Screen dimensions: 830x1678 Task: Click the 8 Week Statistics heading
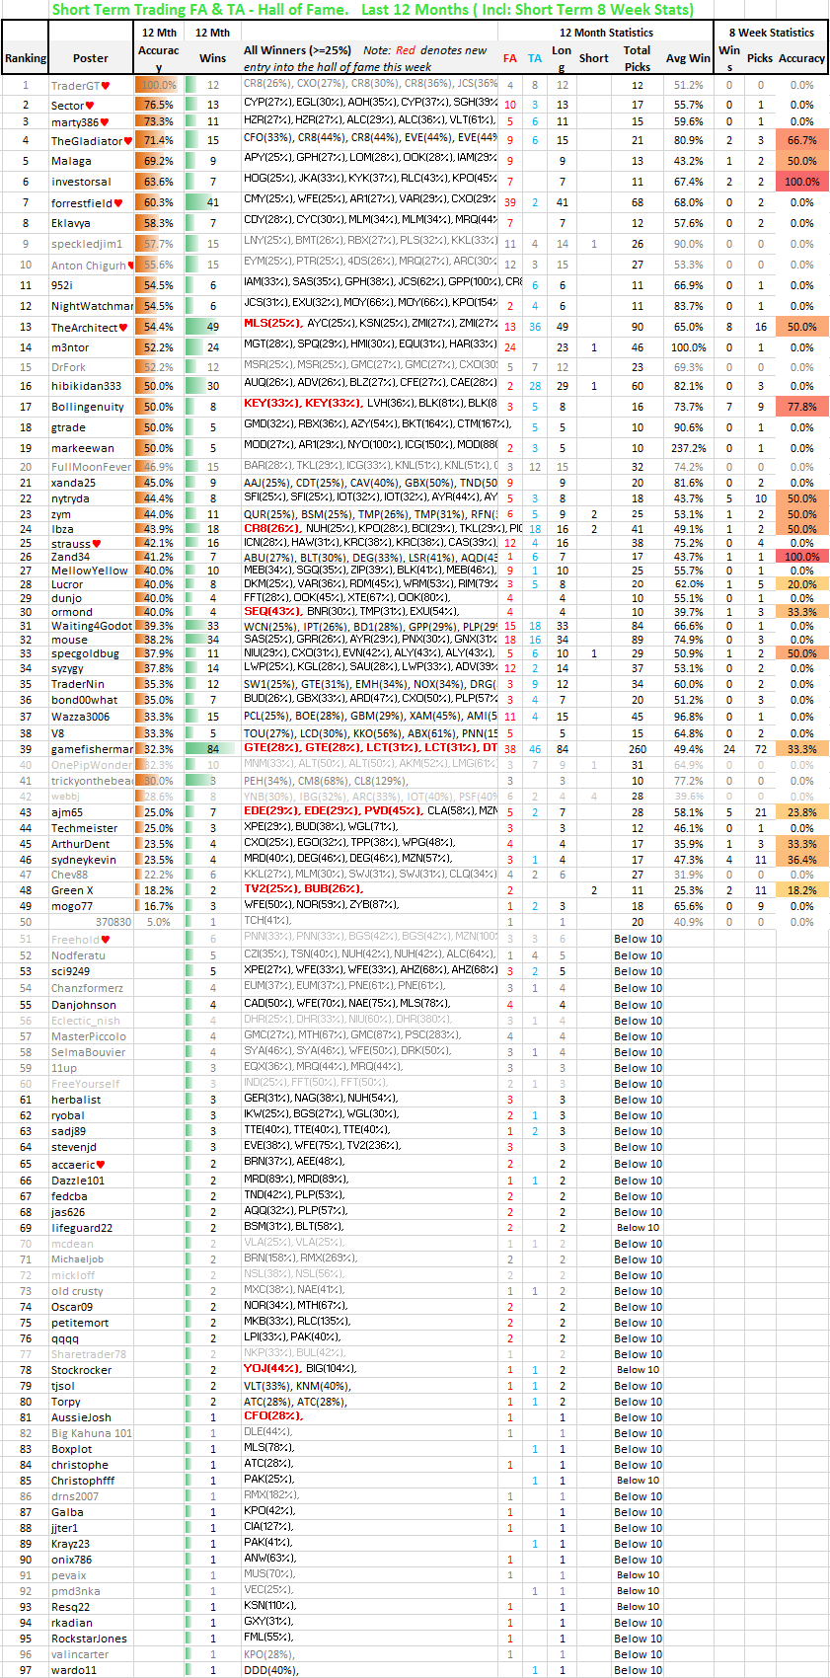(772, 33)
